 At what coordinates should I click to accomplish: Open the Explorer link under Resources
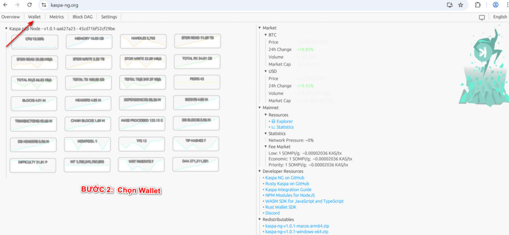coord(284,121)
